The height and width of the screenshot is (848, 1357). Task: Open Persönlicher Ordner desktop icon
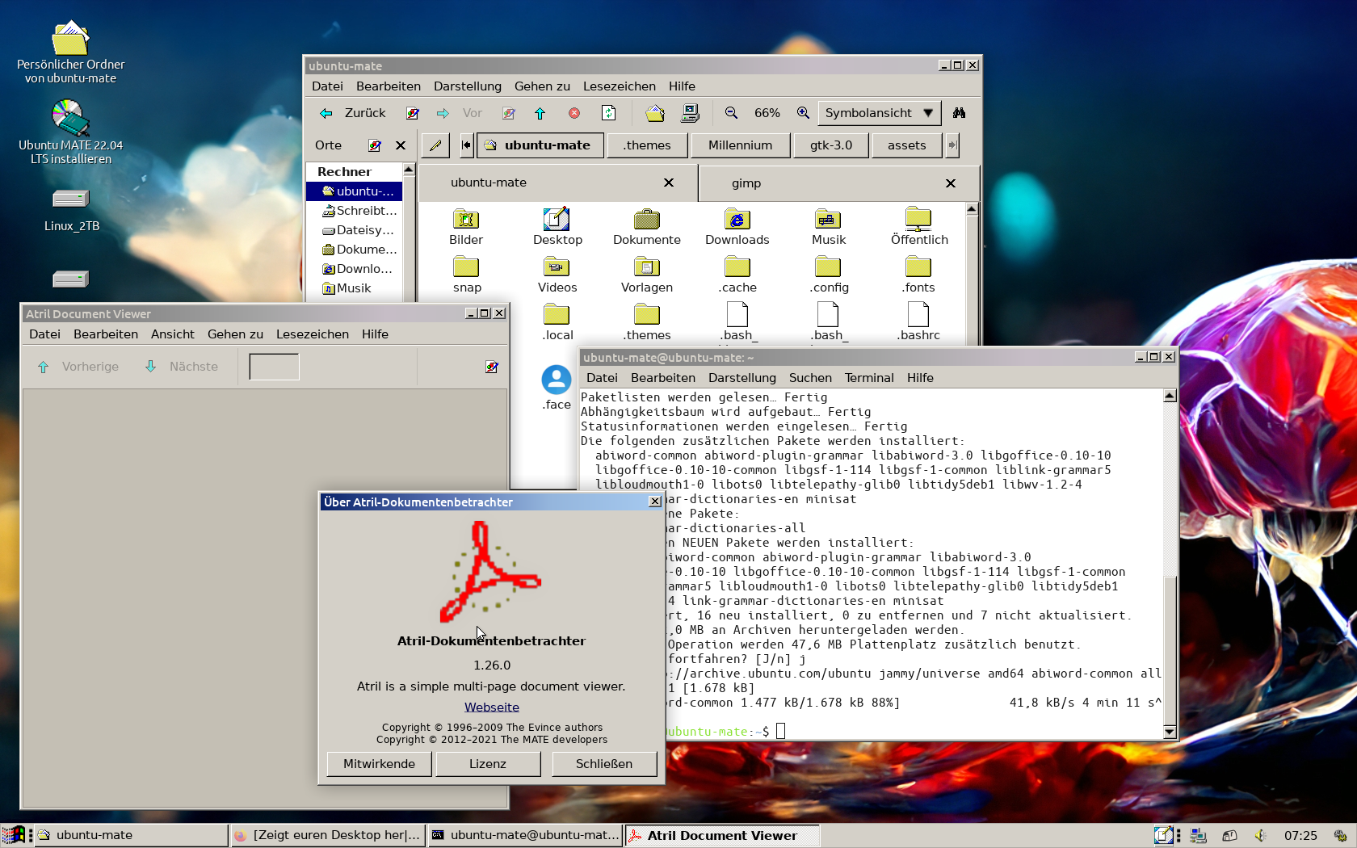click(x=70, y=39)
